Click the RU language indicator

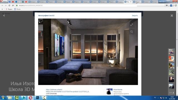[155, 97]
